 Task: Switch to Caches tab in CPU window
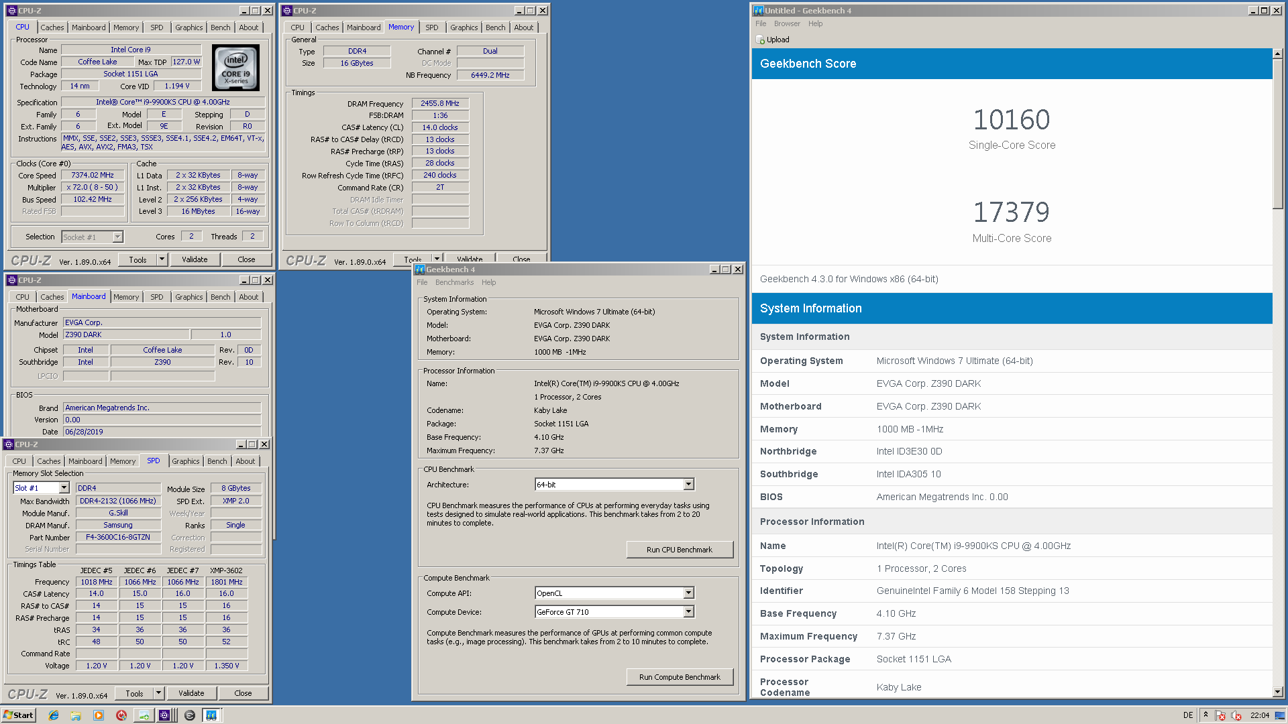[x=52, y=27]
